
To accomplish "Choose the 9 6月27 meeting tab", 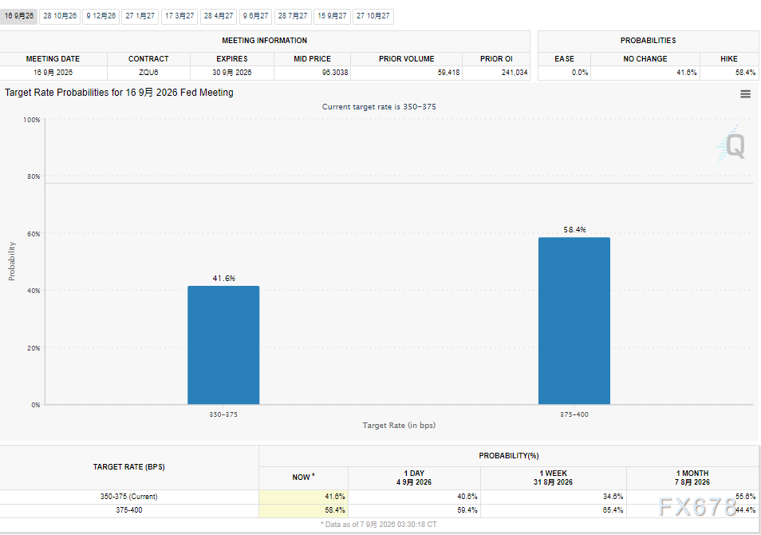I will (x=255, y=16).
